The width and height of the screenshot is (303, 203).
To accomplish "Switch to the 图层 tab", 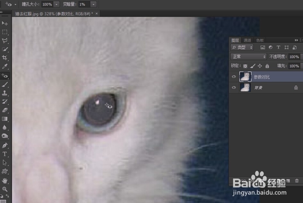I will 235,40.
